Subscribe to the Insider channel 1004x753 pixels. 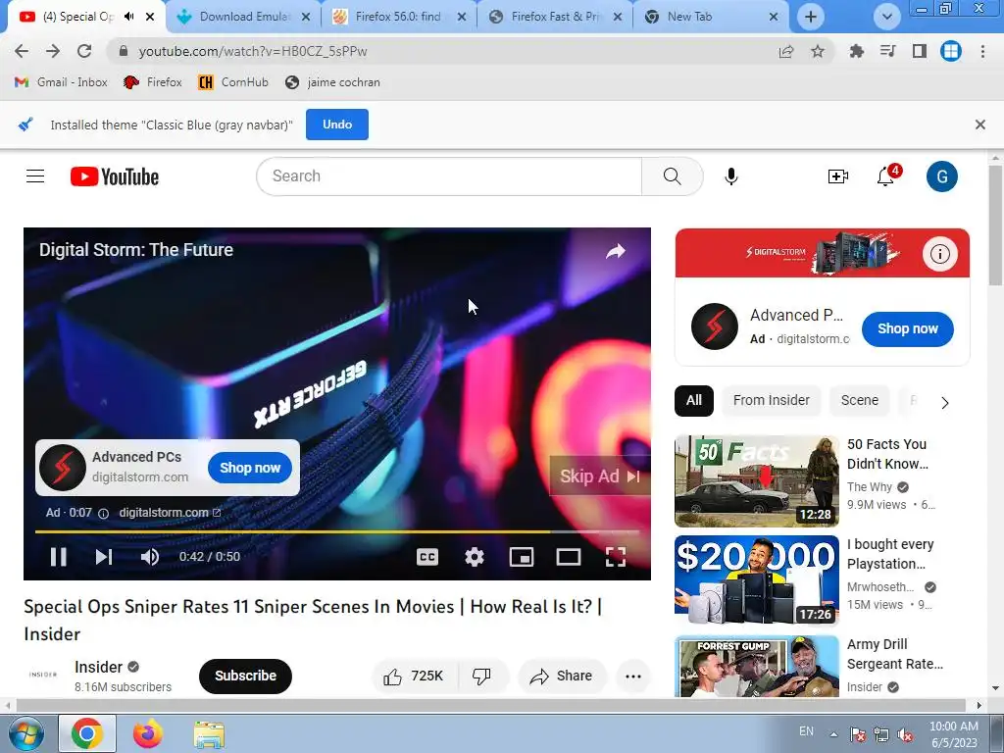pos(245,677)
